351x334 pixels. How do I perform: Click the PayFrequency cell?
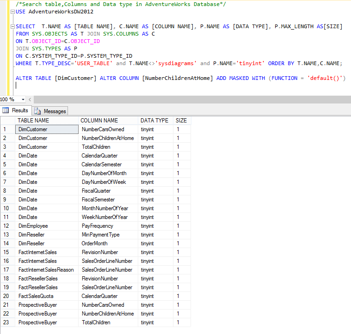coord(108,226)
